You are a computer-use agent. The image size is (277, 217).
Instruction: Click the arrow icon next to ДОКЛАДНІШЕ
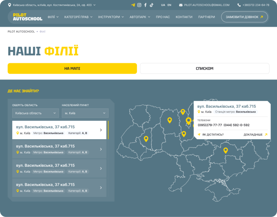266,134
